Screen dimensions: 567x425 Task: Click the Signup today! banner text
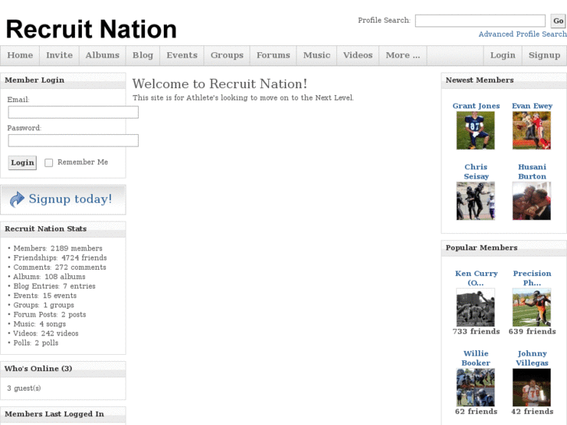click(x=70, y=199)
